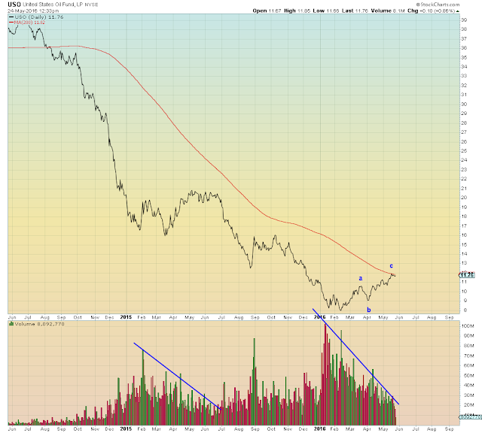Click the 2016 label under the volume chart
Screen dimensions: 482x433
tap(319, 428)
